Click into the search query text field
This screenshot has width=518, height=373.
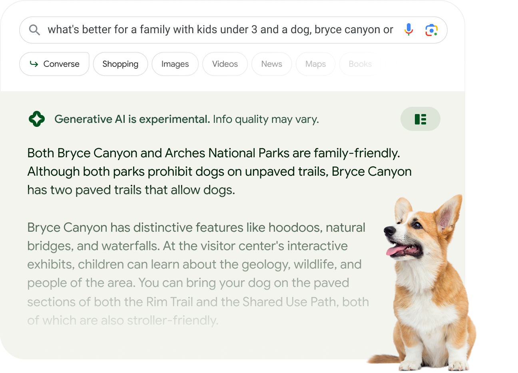220,30
